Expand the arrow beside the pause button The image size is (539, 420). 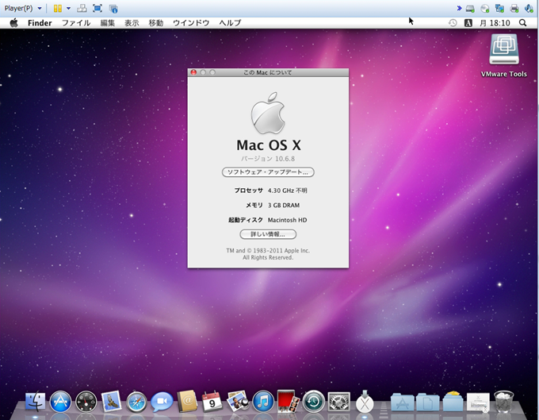(x=68, y=8)
